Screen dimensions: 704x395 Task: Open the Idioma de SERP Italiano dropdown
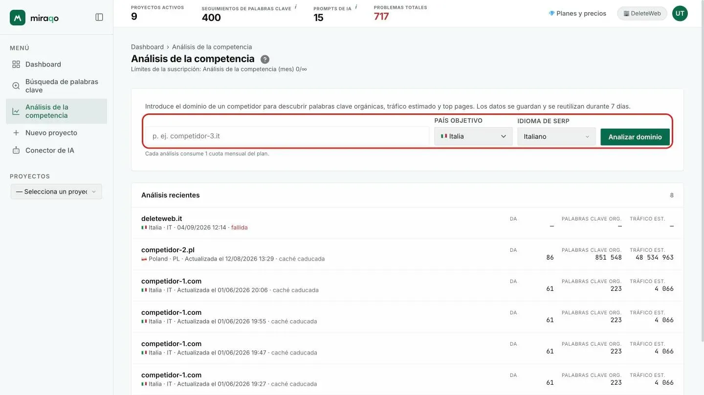556,137
